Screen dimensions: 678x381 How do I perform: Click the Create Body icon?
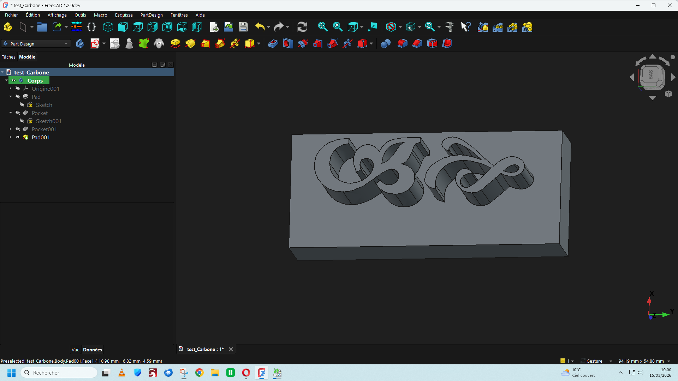[80, 44]
